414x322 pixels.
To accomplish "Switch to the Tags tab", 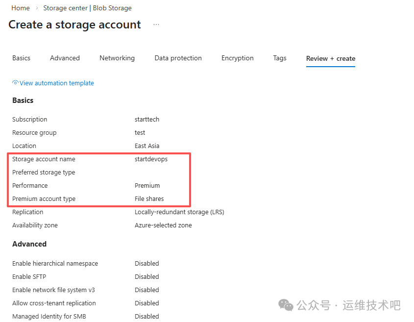I will click(280, 58).
